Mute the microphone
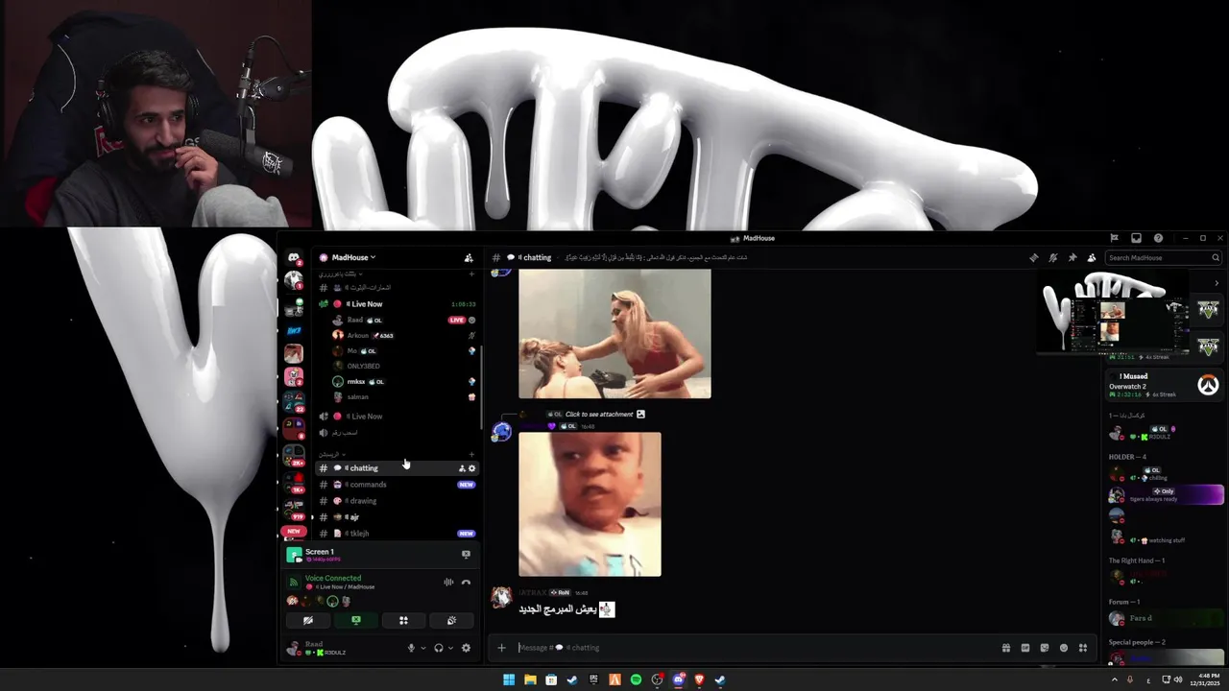This screenshot has height=691, width=1229. 411,648
